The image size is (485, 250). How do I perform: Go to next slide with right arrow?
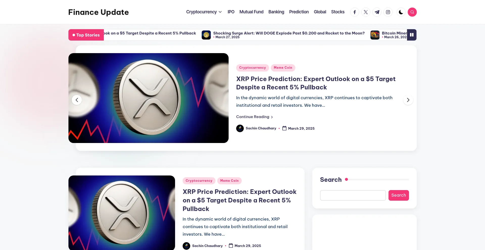(x=408, y=100)
